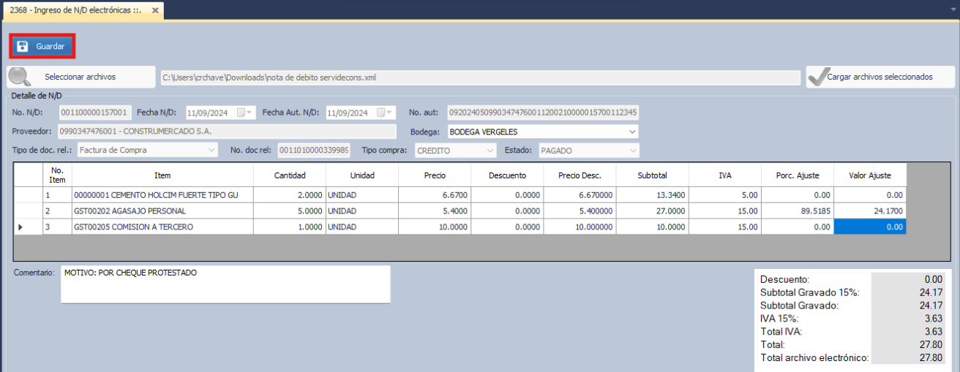Image resolution: width=960 pixels, height=372 pixels.
Task: Click the file path text field
Action: pos(480,77)
